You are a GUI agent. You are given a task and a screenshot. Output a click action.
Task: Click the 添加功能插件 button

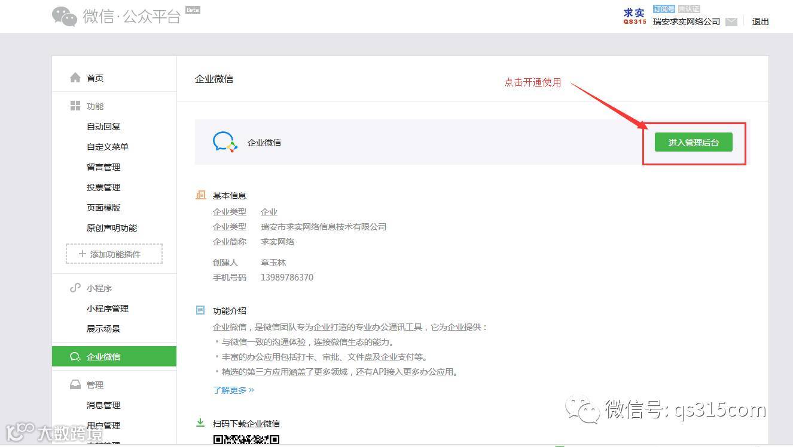tap(114, 254)
